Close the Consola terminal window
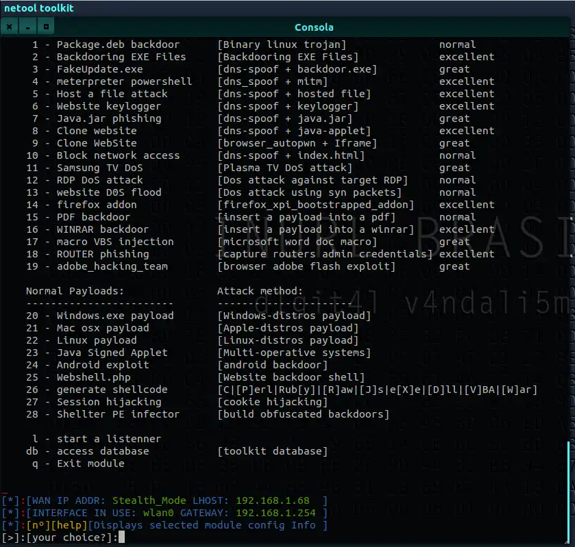 [x=10, y=27]
